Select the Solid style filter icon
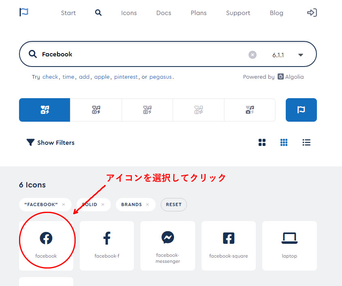The width and height of the screenshot is (342, 286). 45,110
